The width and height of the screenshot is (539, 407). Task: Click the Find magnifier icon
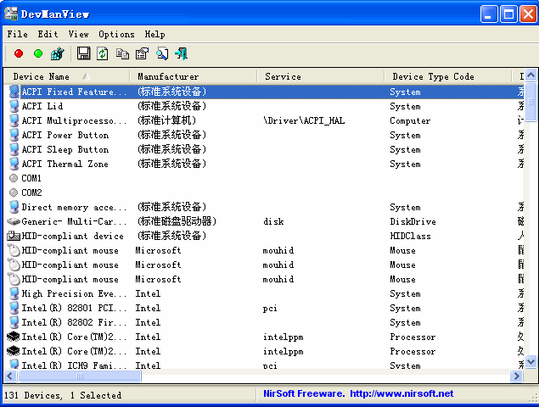[162, 53]
